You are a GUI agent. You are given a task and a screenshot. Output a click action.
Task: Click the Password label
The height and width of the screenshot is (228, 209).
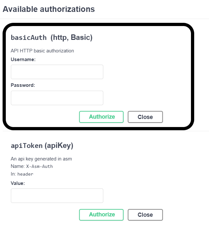23,85
